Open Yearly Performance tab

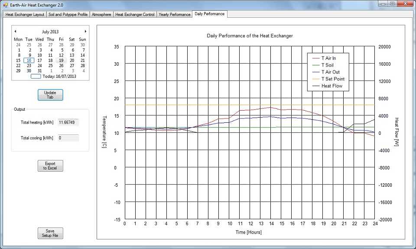174,15
